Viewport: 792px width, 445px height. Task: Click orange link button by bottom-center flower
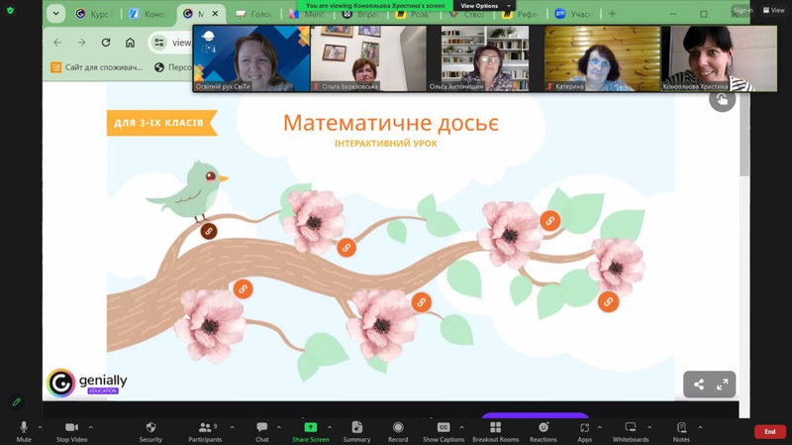click(422, 302)
